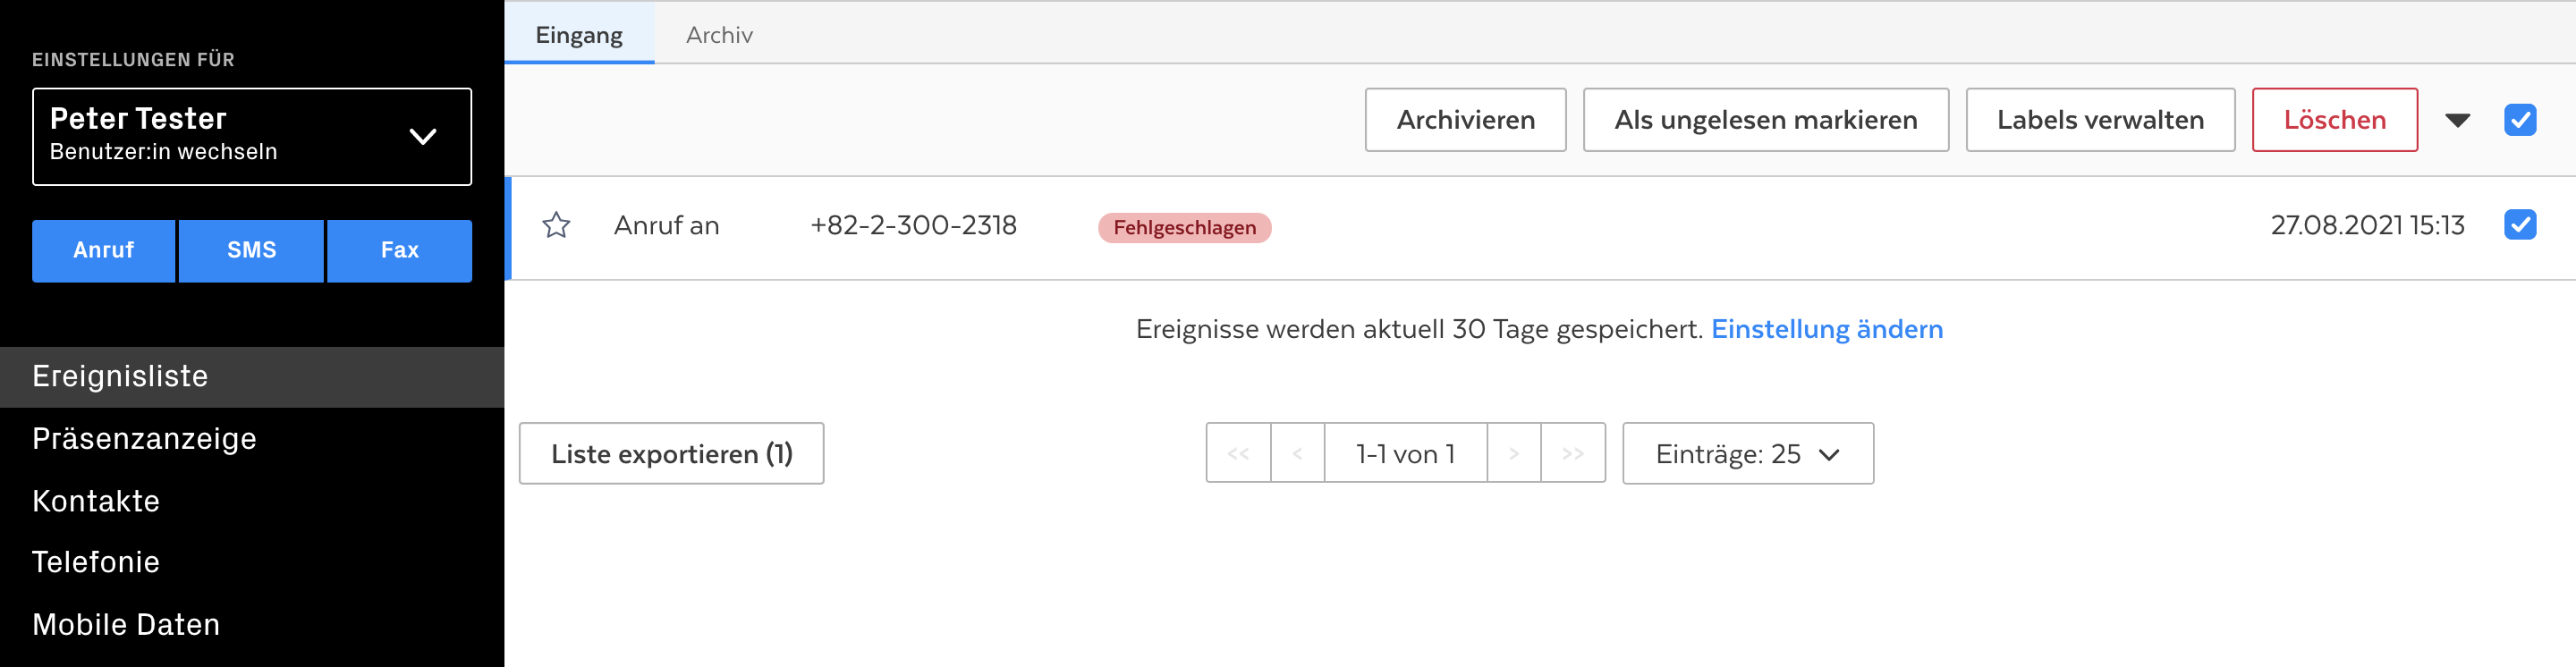Screen dimensions: 2576x667
Task: Switch to the Eingang tab
Action: [x=579, y=34]
